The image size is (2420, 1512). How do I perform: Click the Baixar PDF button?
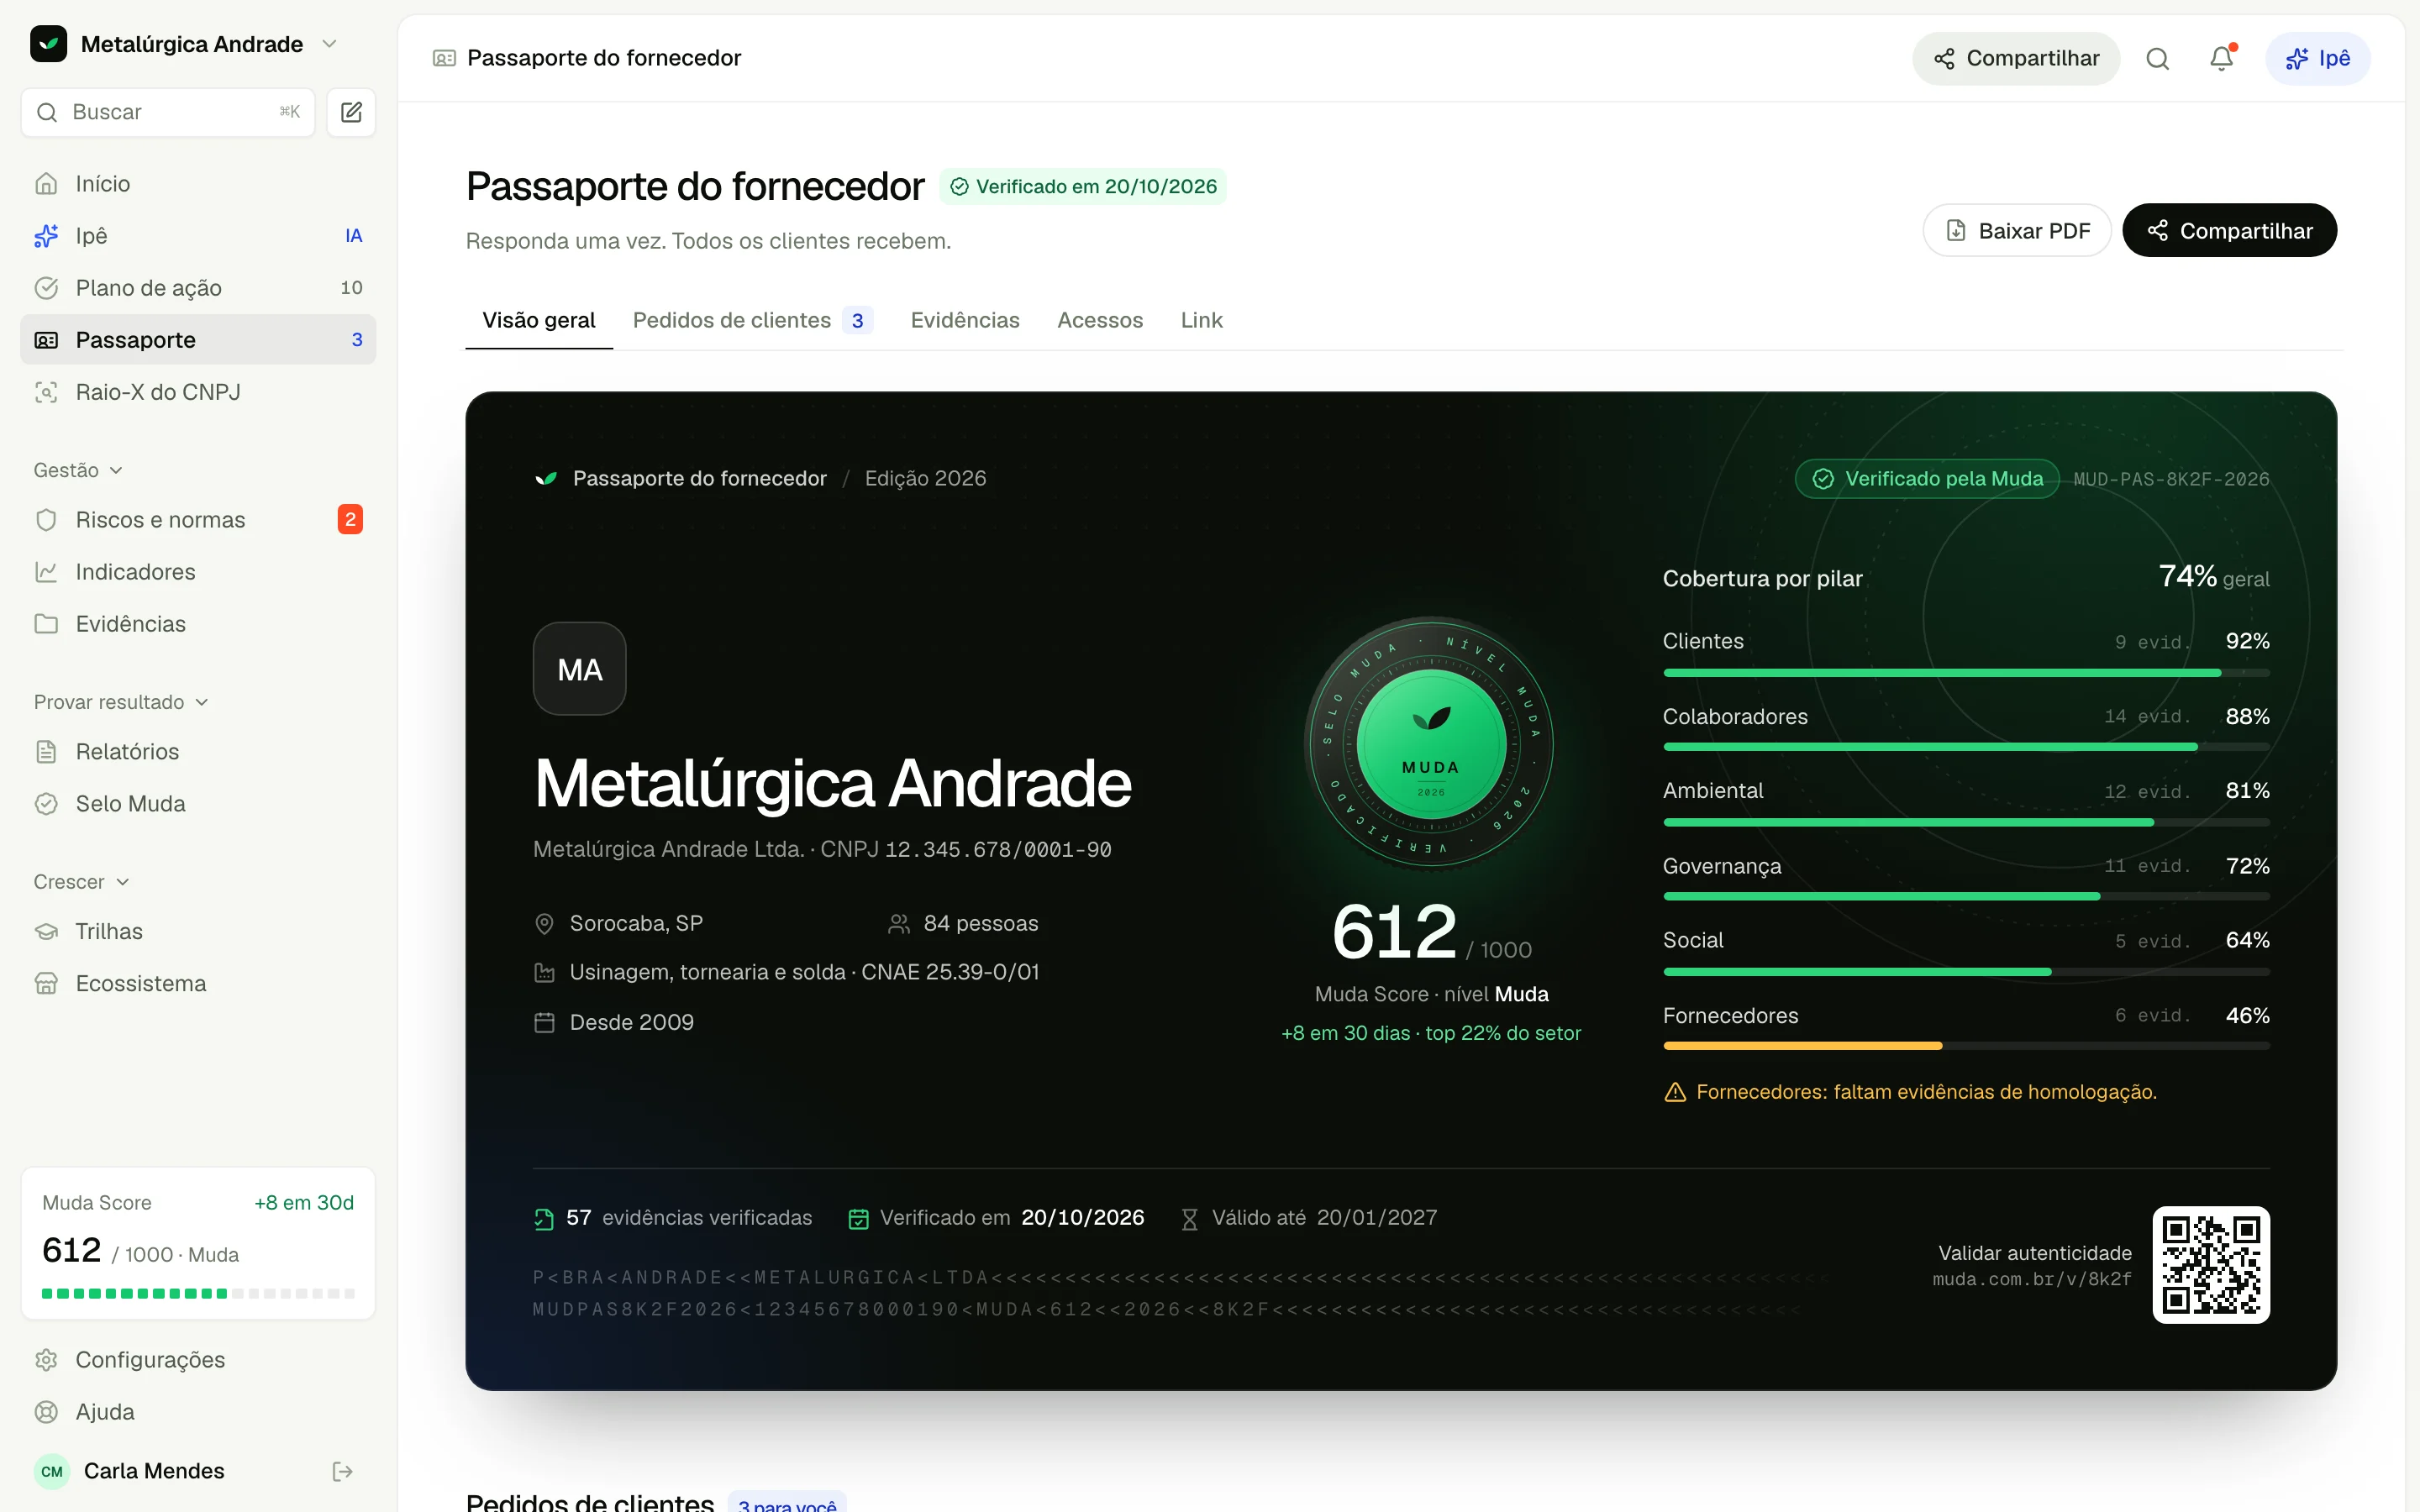tap(2017, 231)
